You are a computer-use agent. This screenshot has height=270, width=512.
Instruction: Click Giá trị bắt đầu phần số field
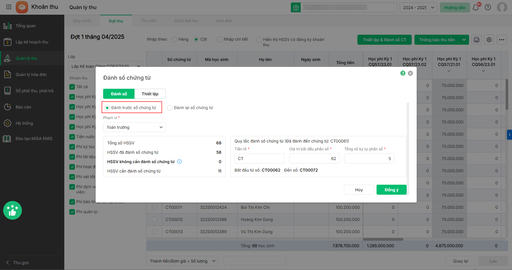click(x=314, y=158)
